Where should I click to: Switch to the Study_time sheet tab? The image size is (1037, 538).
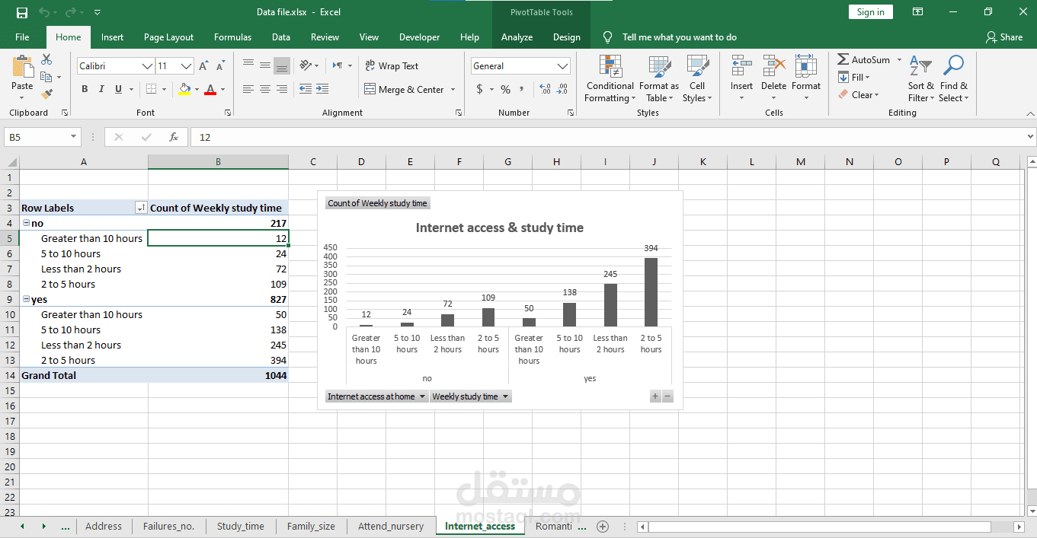click(x=240, y=526)
